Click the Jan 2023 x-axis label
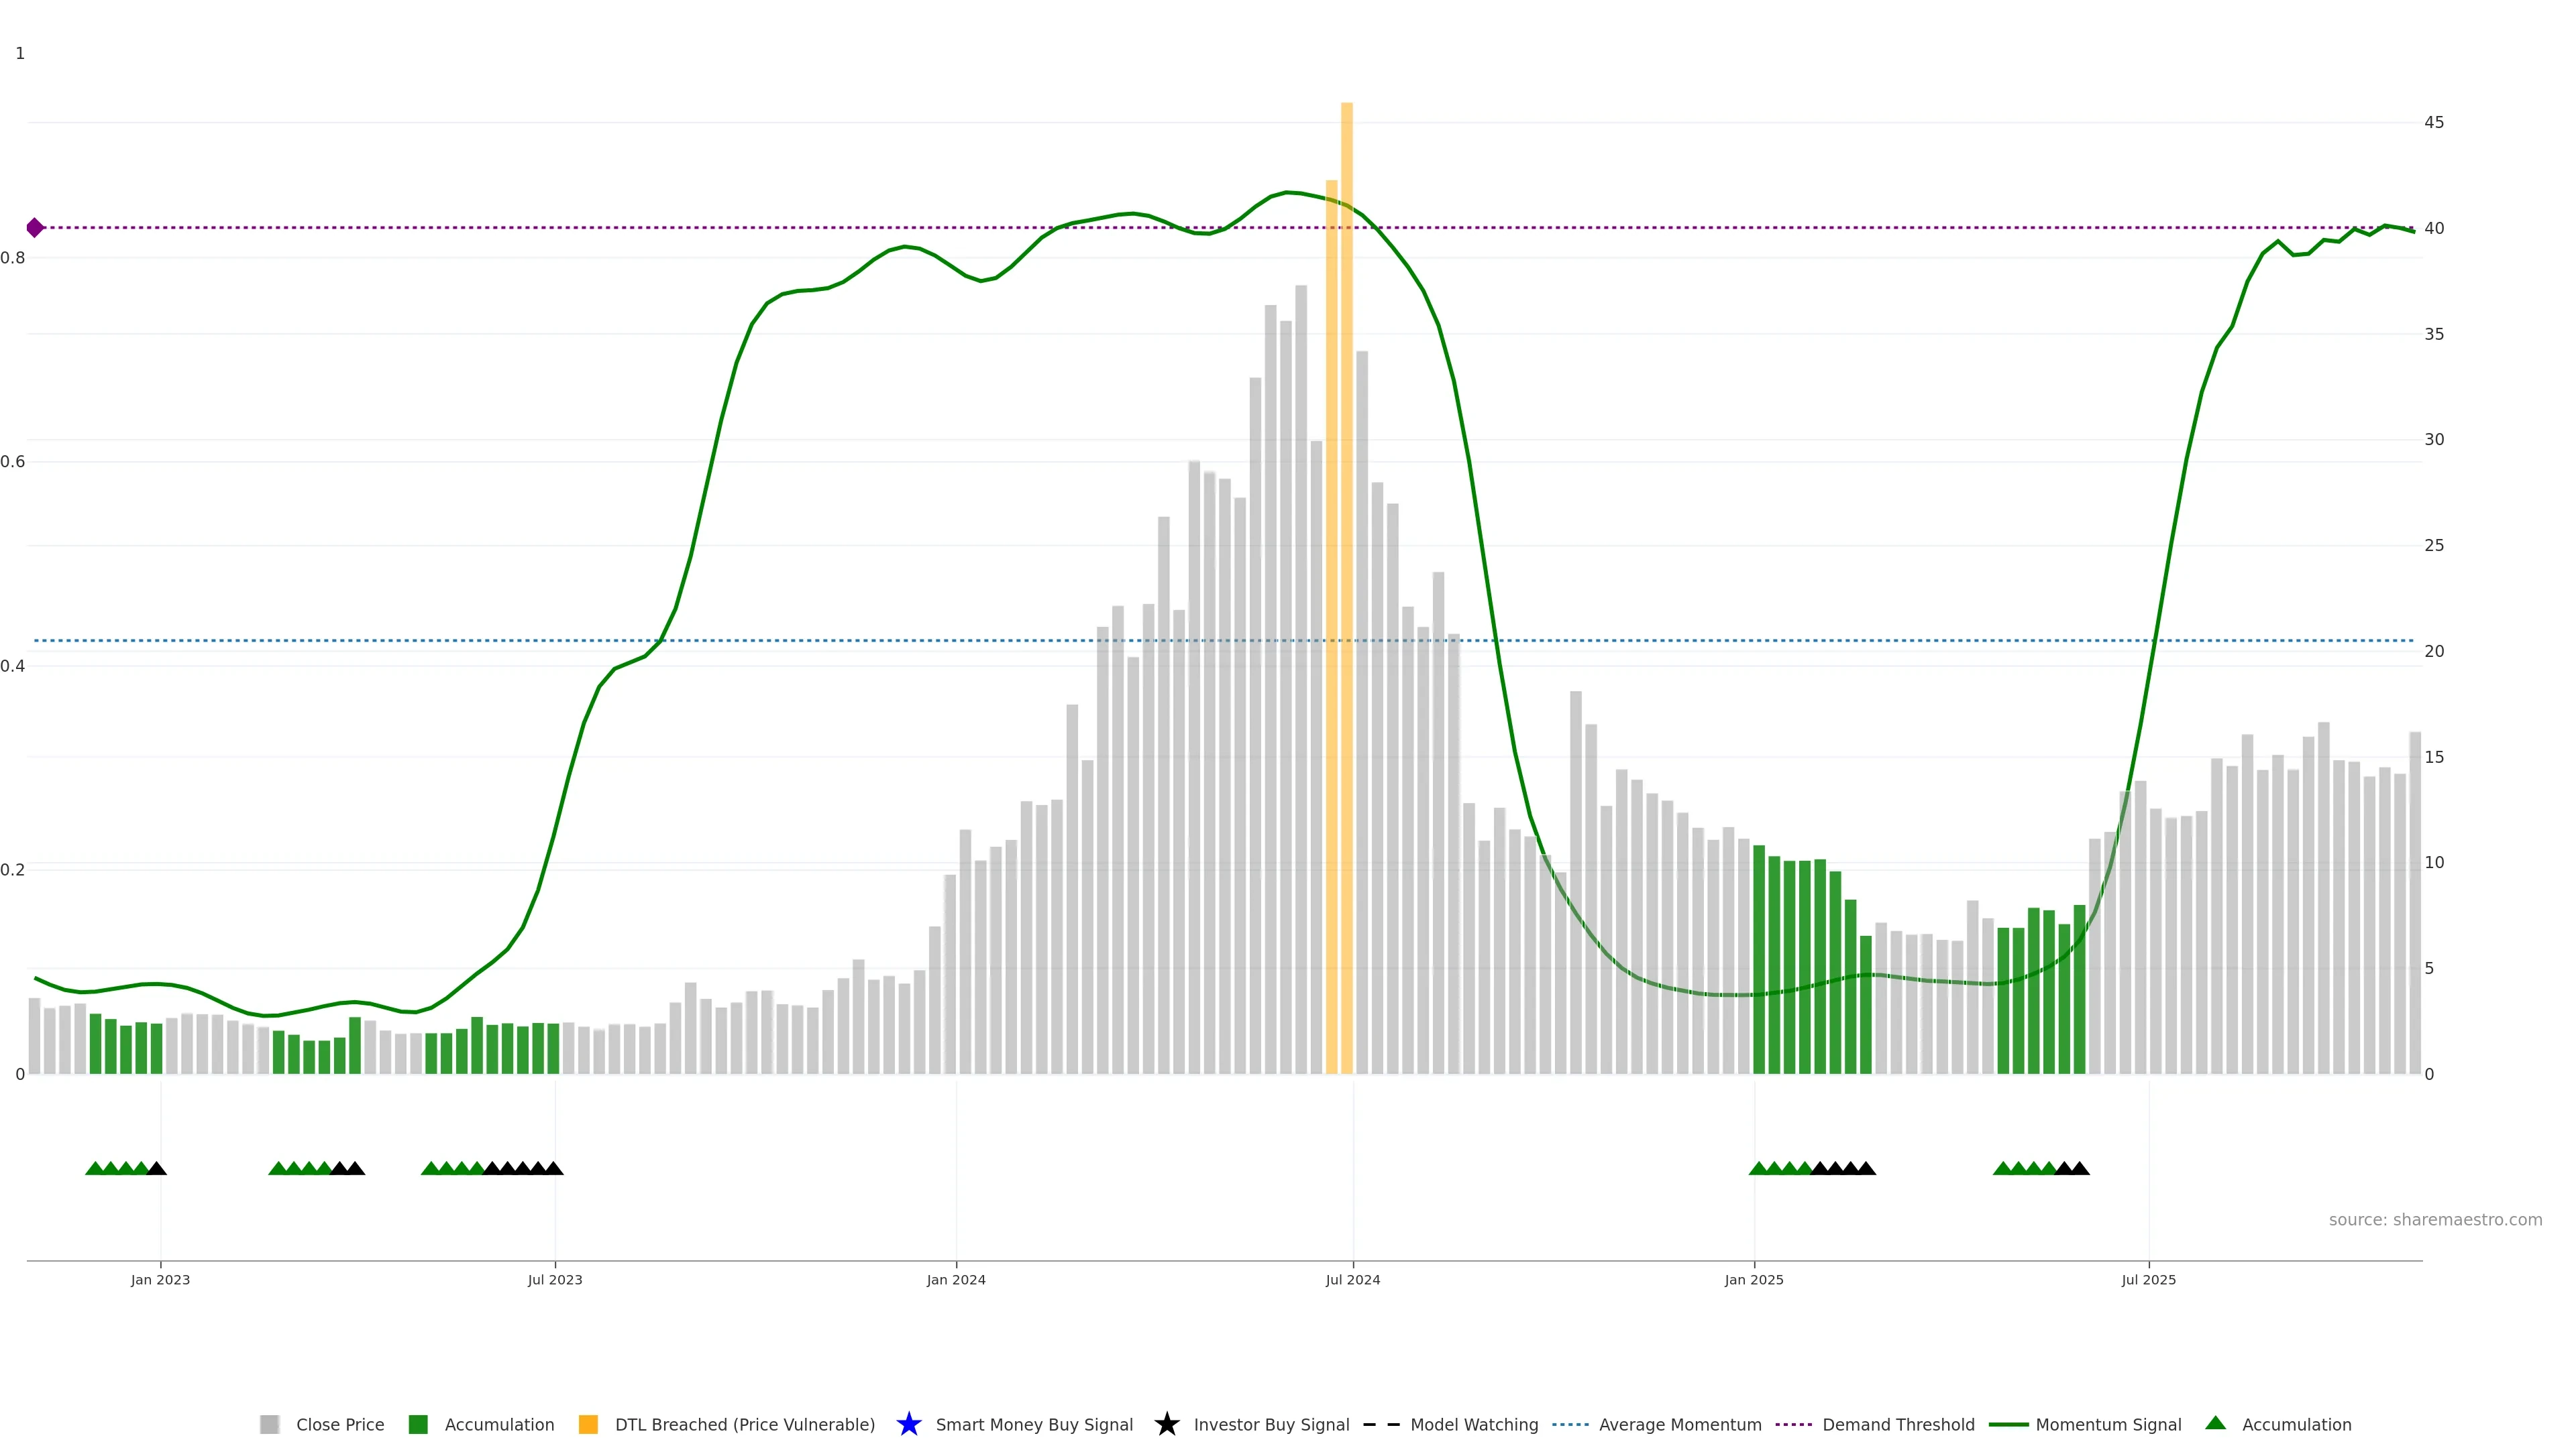 [x=160, y=1279]
